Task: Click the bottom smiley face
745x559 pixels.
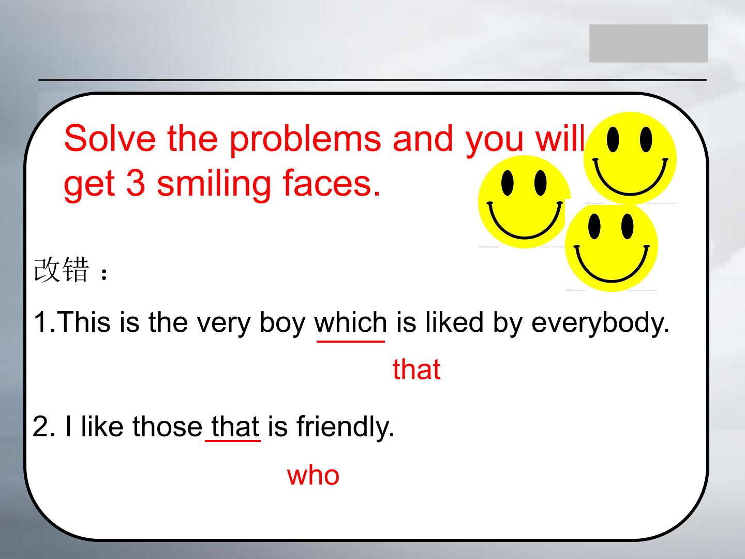Action: (x=611, y=247)
